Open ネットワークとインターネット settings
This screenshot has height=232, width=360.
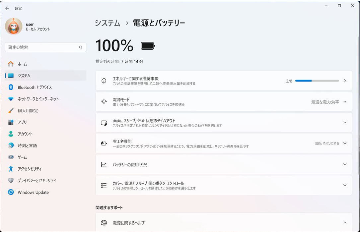tap(38, 99)
